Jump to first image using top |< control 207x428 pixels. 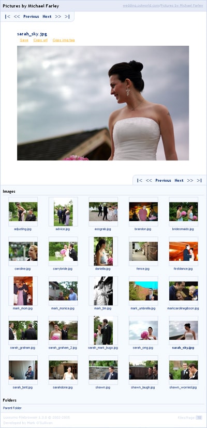(x=8, y=17)
